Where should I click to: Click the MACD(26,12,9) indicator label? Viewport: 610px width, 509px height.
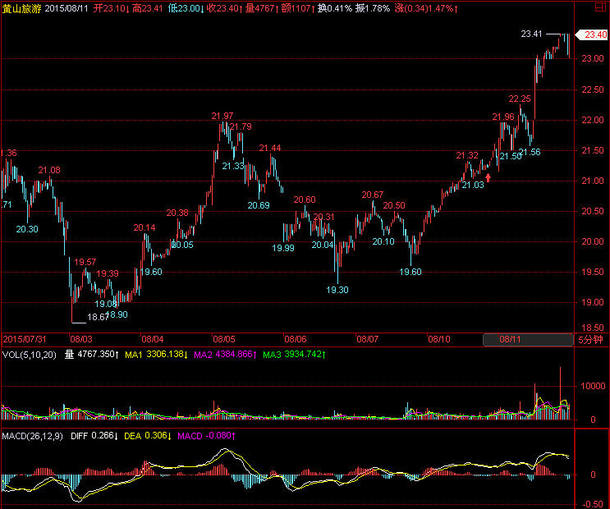pos(33,435)
